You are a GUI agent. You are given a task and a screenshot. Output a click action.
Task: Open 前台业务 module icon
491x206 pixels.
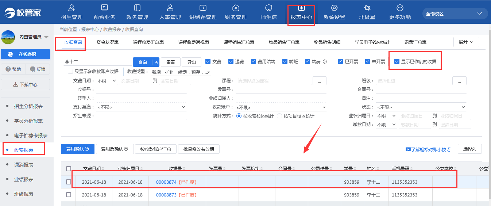point(104,8)
